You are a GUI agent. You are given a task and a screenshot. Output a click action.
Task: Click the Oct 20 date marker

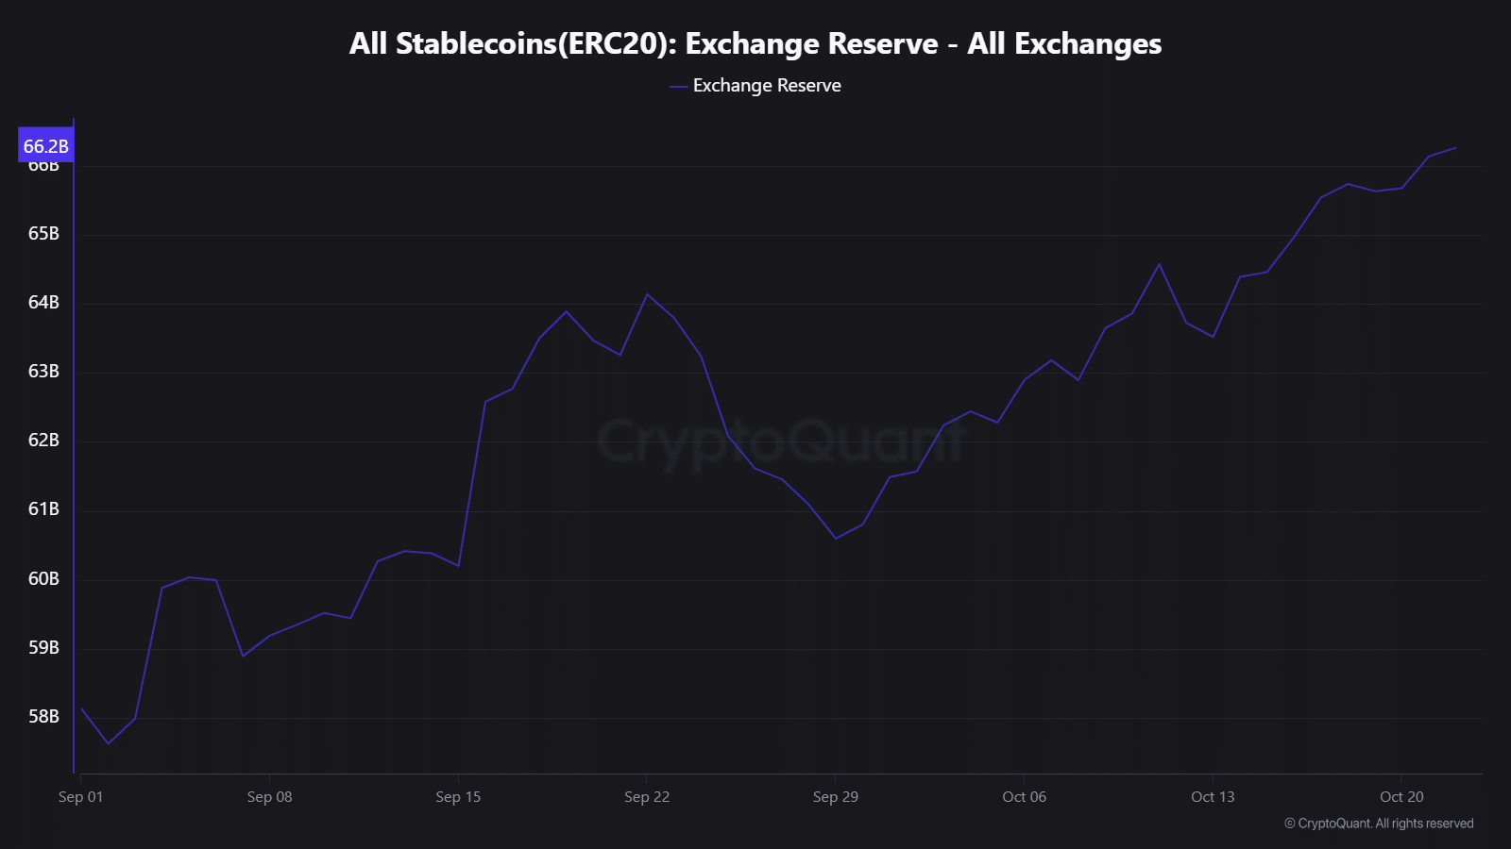1401,797
